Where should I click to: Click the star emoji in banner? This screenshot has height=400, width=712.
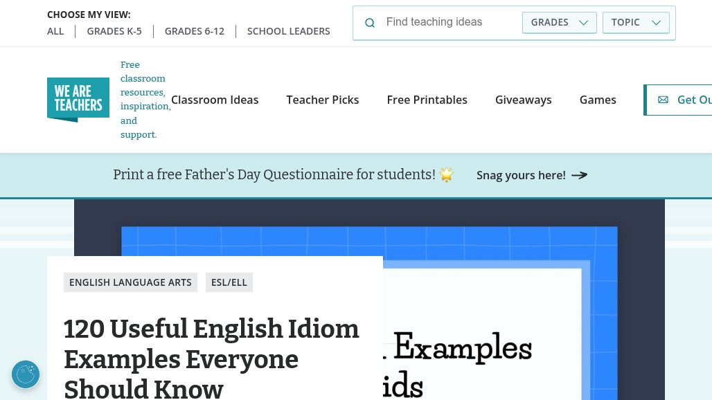tap(447, 174)
